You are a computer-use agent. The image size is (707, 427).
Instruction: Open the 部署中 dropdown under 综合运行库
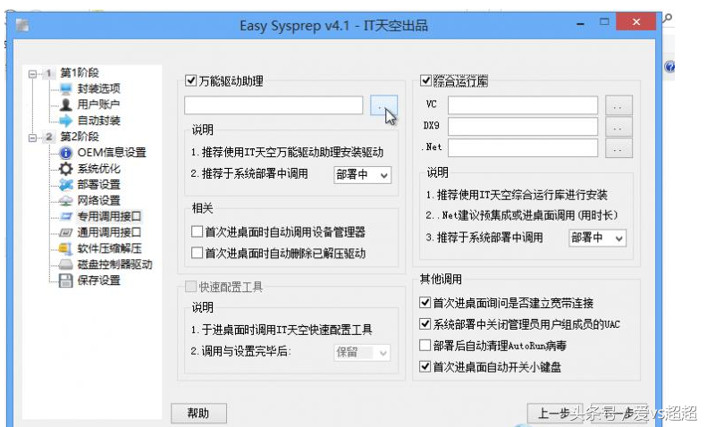click(597, 238)
